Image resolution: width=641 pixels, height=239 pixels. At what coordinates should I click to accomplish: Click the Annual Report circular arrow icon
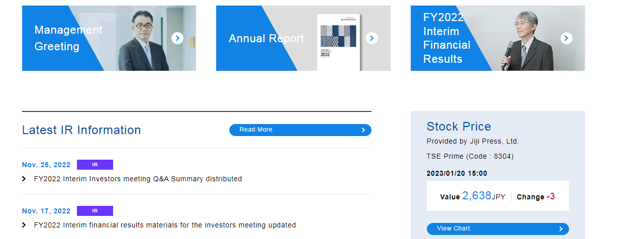point(372,38)
